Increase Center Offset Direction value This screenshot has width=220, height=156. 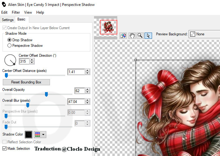click(x=32, y=60)
